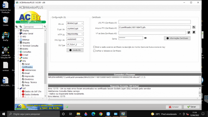The width and height of the screenshot is (208, 117).
Task: Open BraZip desktop icon
Action: [6, 37]
